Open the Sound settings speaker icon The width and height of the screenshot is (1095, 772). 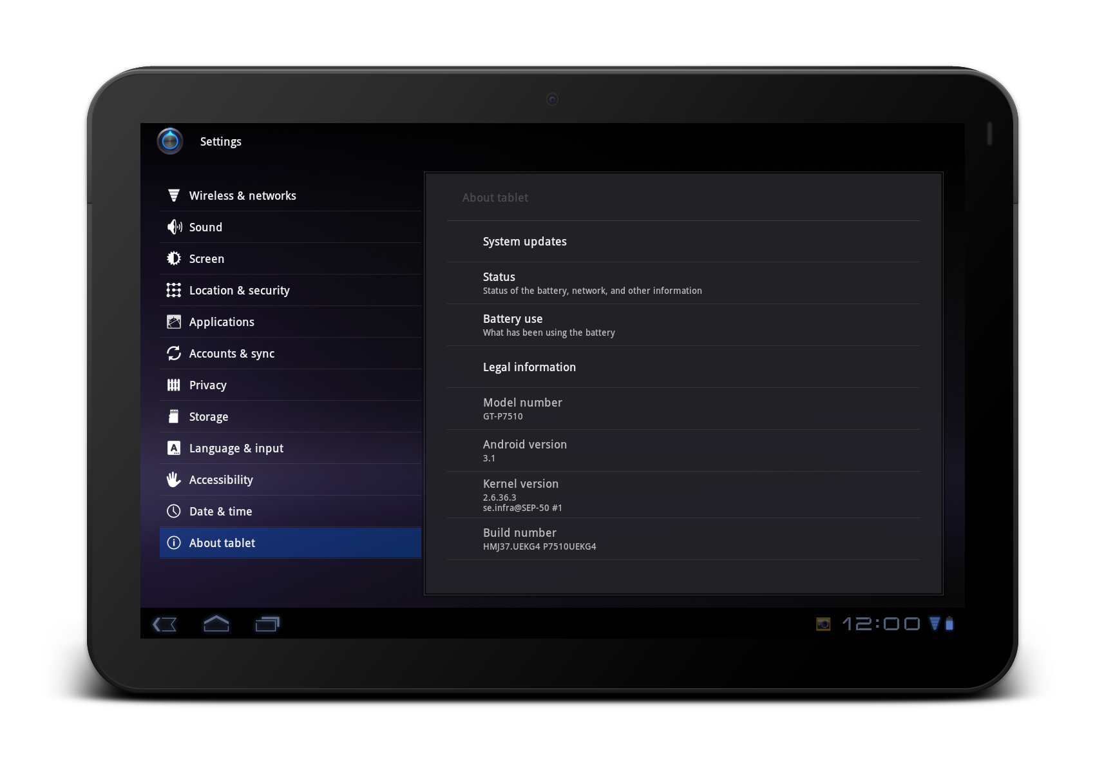pos(174,227)
